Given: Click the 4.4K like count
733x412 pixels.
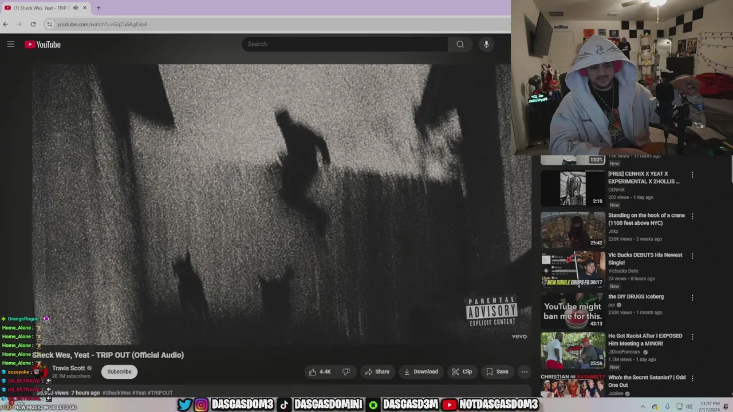Looking at the screenshot, I should [x=325, y=371].
